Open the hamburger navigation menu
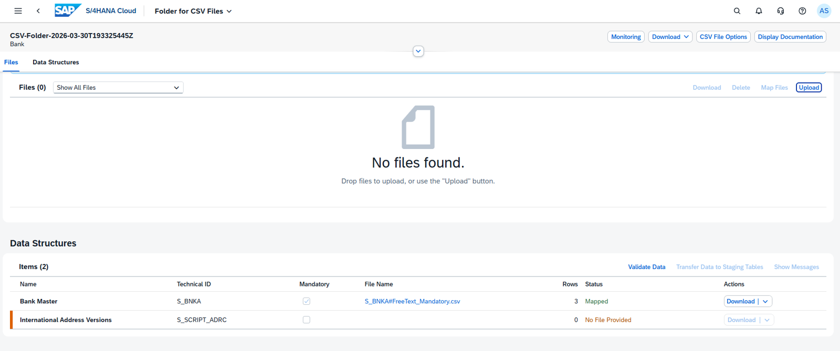The height and width of the screenshot is (351, 840). (x=18, y=11)
